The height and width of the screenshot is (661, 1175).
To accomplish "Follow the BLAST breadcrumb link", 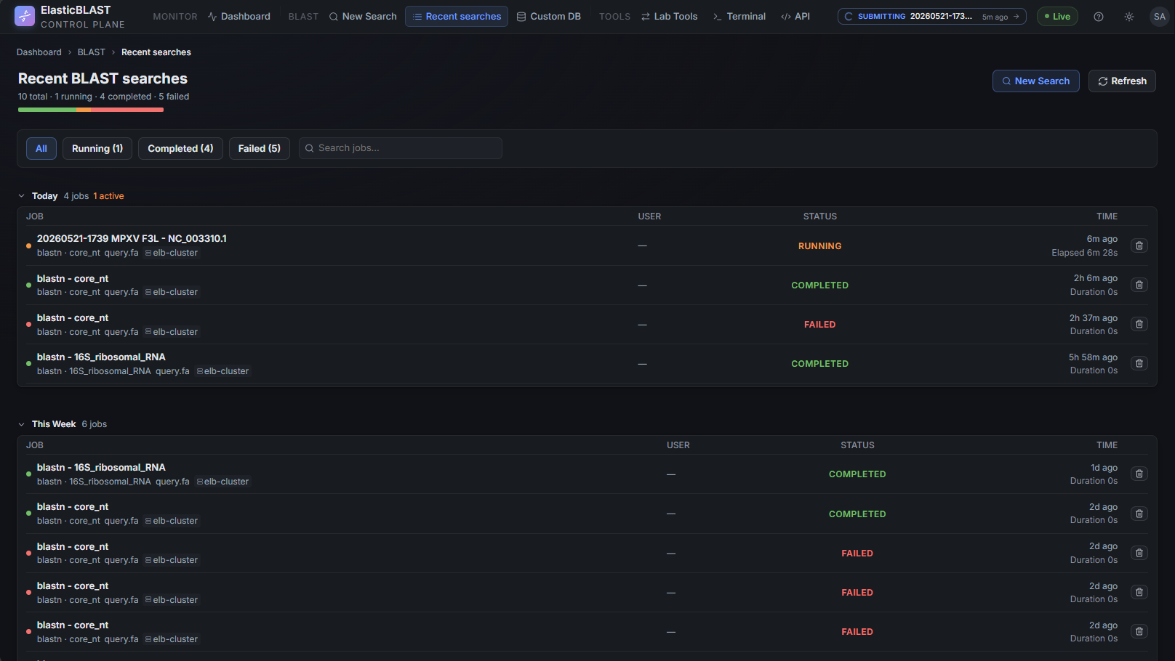I will pos(92,52).
